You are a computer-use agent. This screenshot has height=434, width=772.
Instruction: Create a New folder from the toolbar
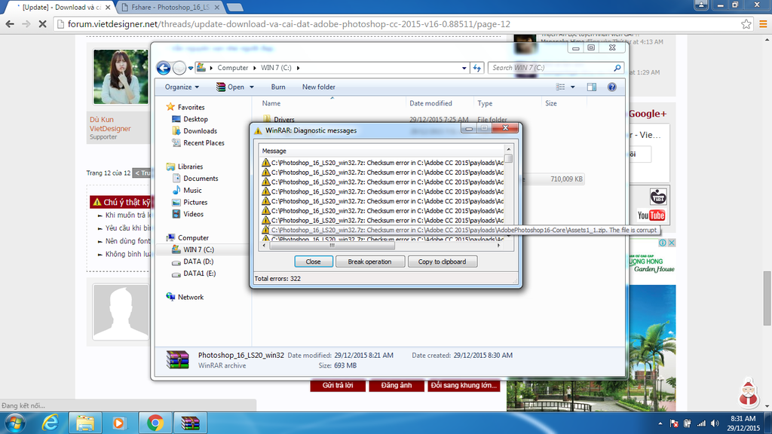coord(319,87)
